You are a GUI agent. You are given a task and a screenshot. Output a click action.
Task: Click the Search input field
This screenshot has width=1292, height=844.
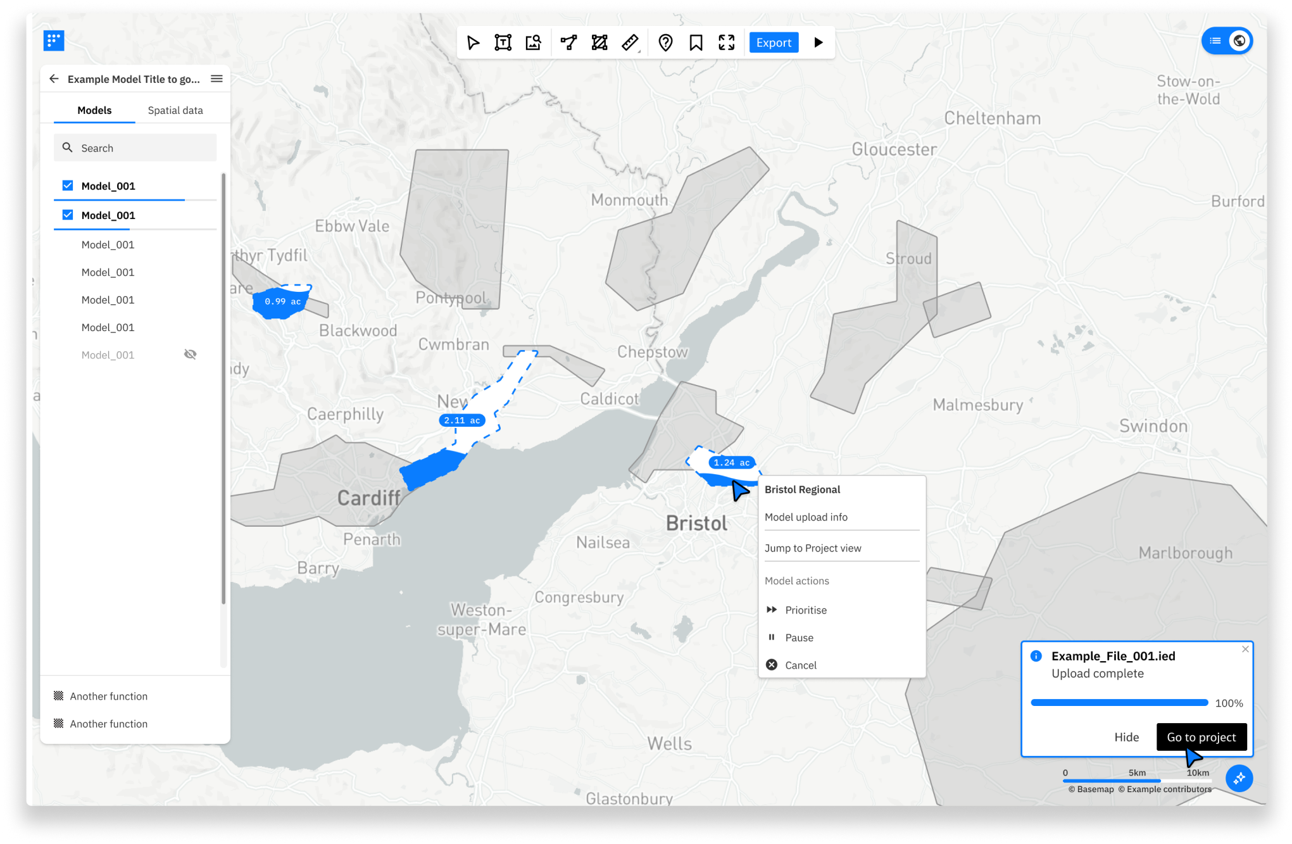135,148
